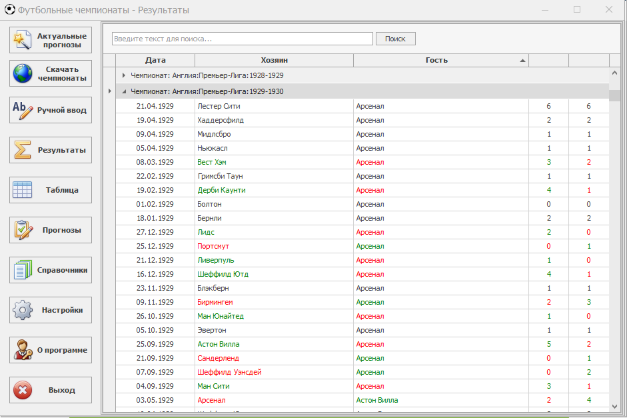Click Гримсби Таун cell
Screen dimensions: 627x418
point(275,176)
